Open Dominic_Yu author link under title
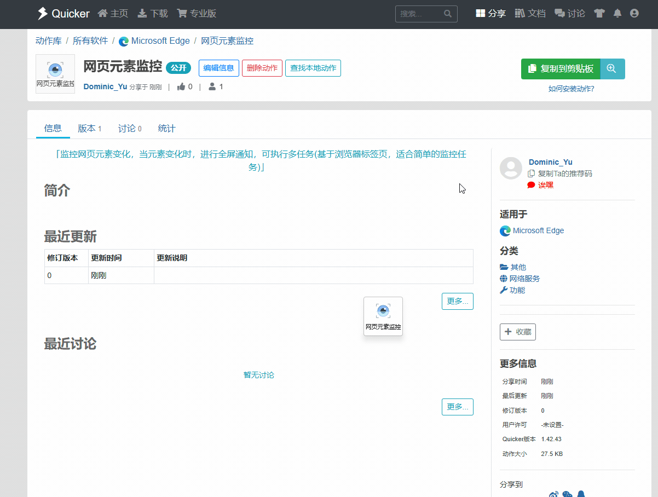Viewport: 658px width, 497px height. pos(105,86)
